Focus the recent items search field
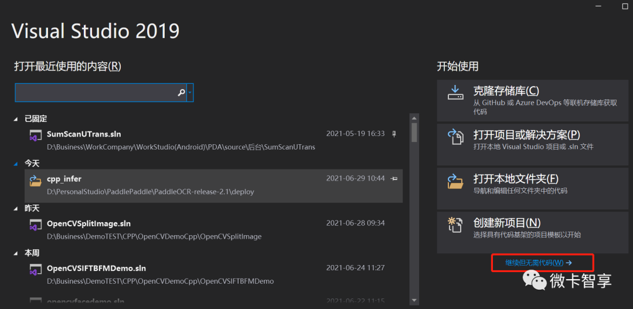This screenshot has width=633, height=309. coord(104,93)
